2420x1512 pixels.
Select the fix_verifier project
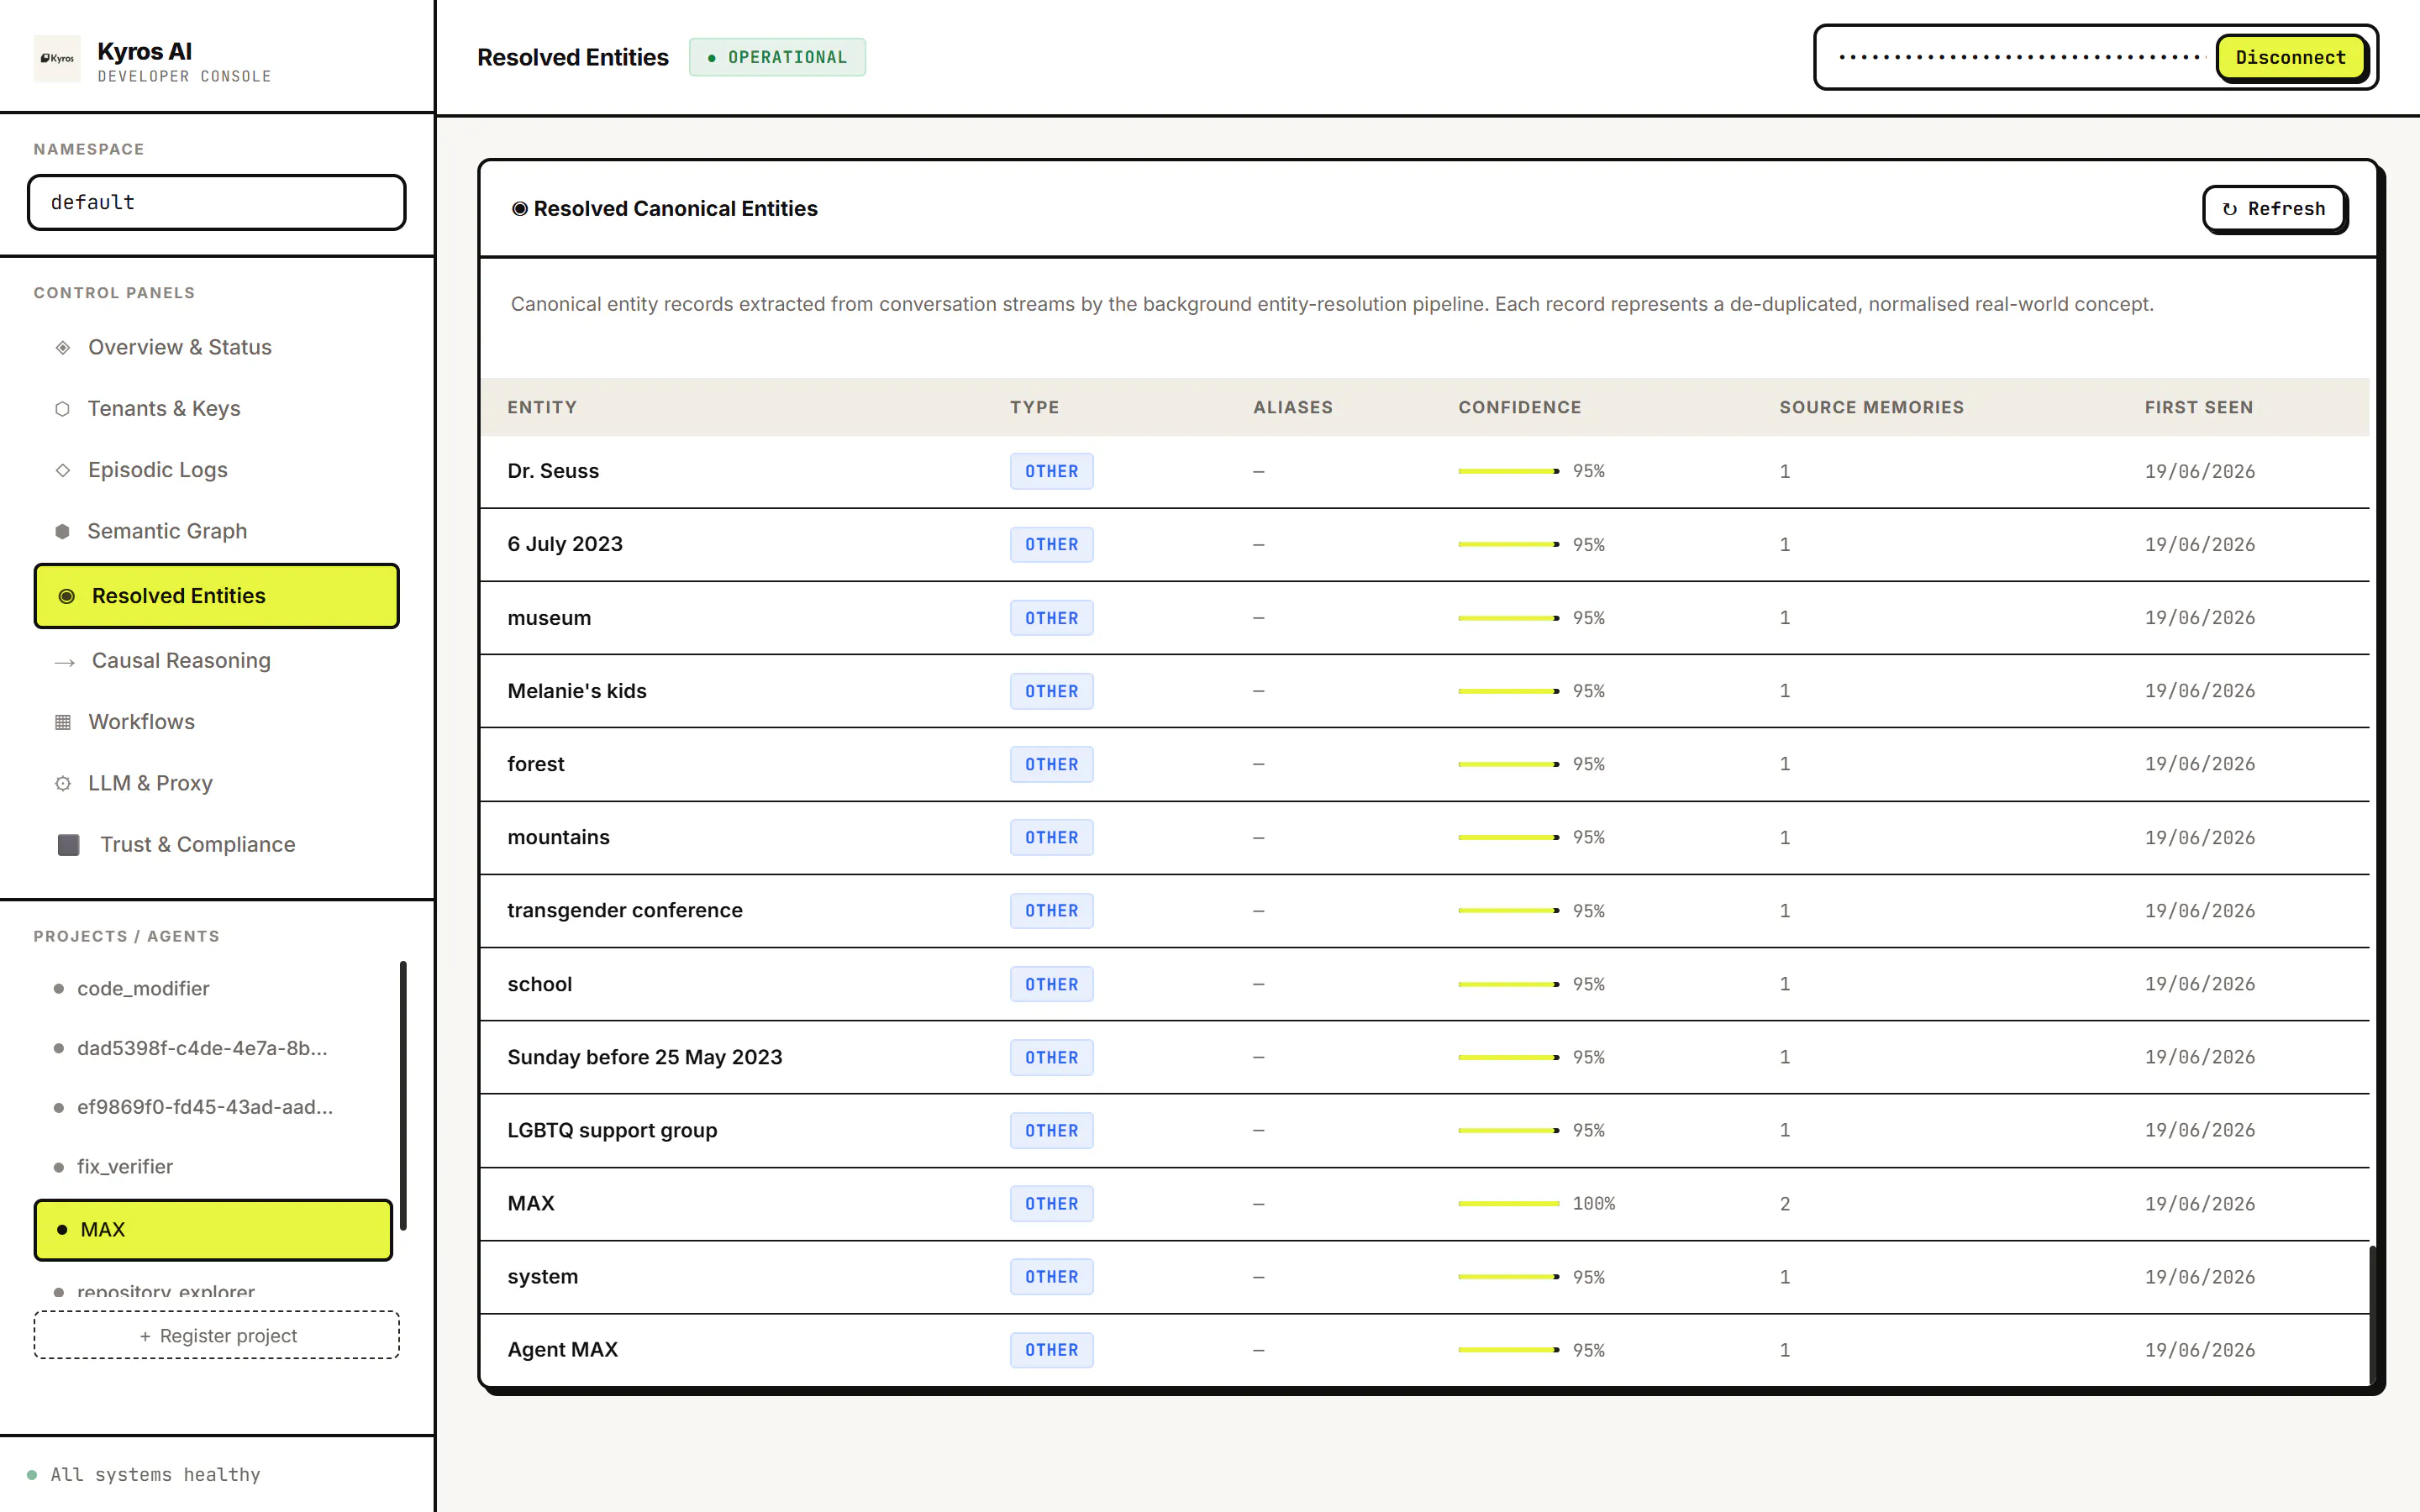214,1167
